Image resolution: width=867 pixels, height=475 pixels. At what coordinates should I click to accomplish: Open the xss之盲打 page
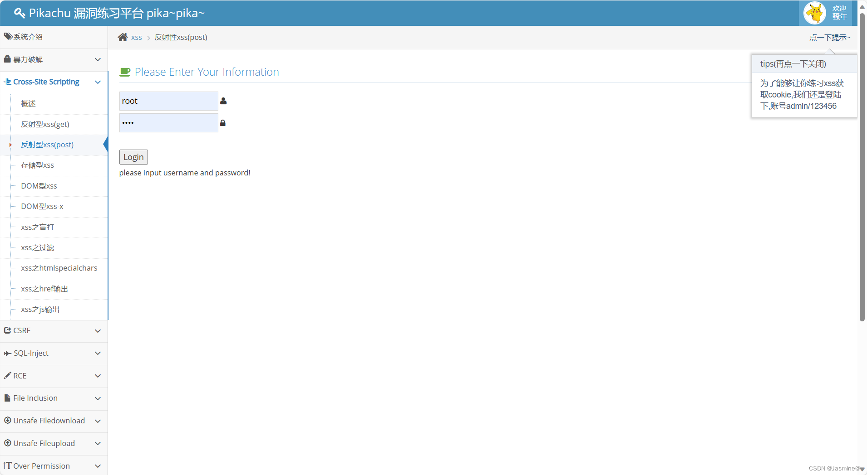tap(37, 227)
